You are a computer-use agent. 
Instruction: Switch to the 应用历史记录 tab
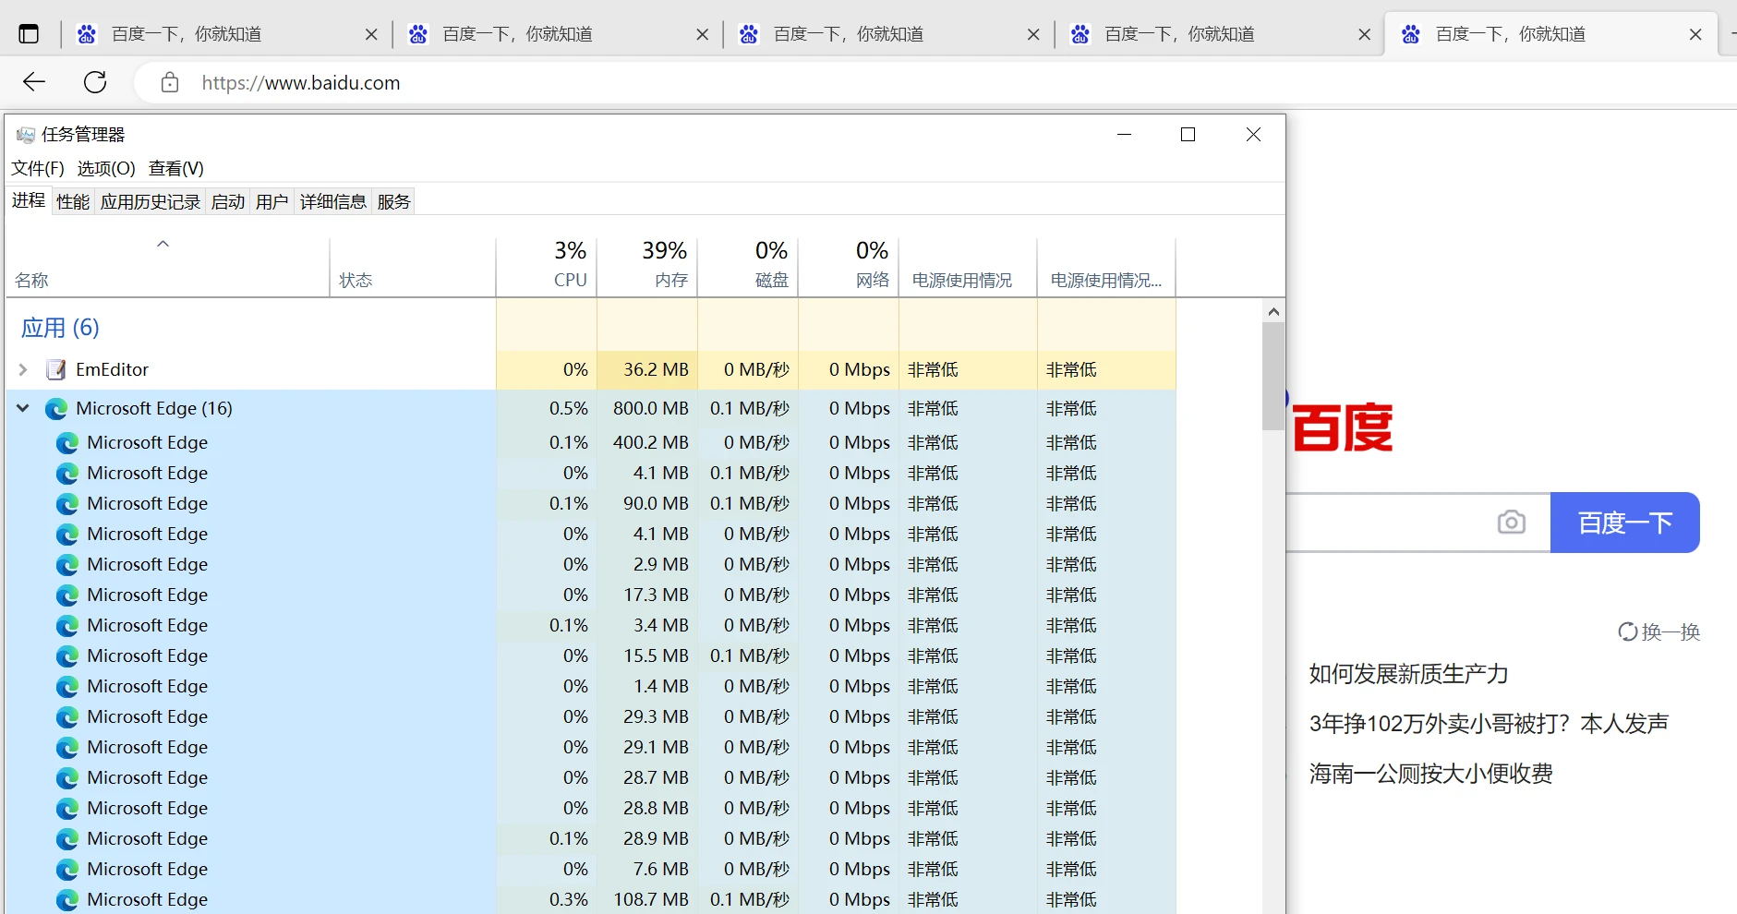point(151,201)
